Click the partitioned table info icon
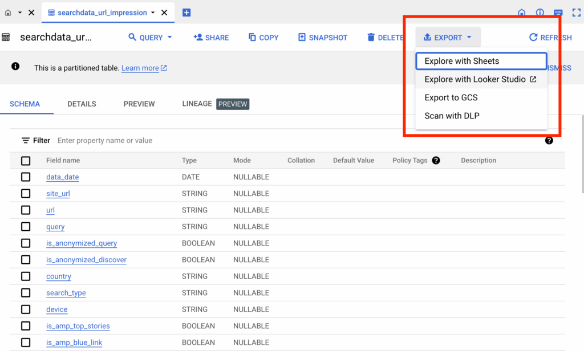The image size is (584, 351). click(15, 67)
